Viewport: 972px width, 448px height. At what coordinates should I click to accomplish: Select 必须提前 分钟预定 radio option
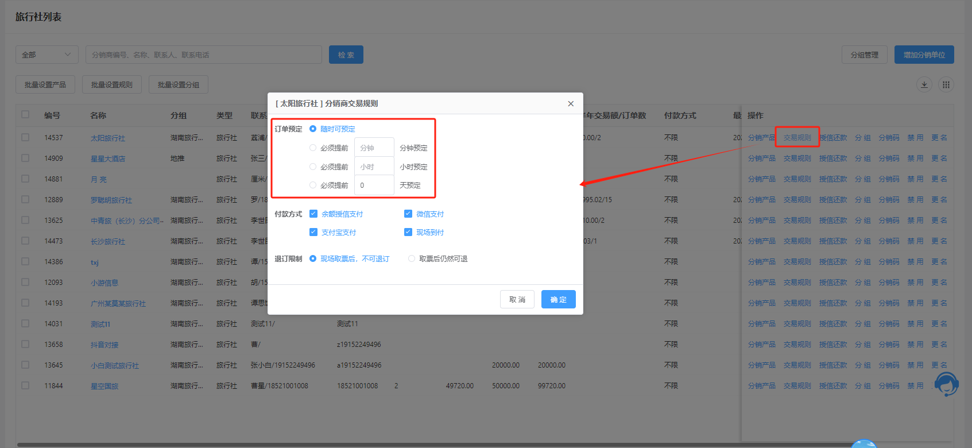[313, 148]
